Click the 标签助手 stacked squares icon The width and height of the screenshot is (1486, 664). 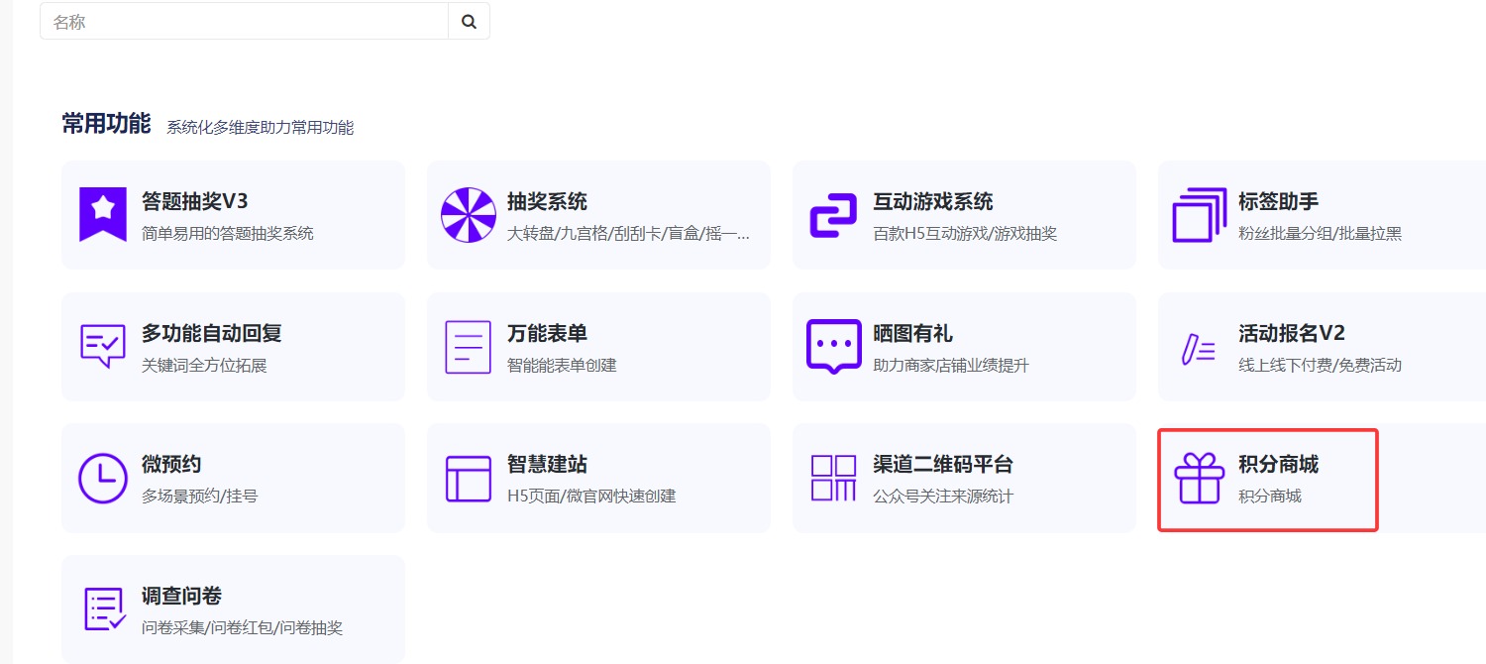(x=1199, y=214)
